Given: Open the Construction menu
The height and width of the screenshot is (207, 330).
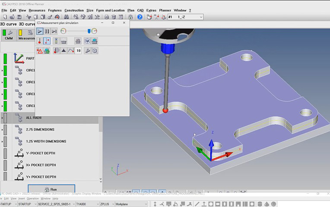Looking at the screenshot, I should pyautogui.click(x=74, y=10).
